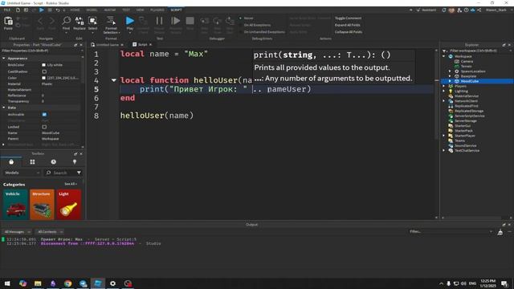Open the Models category dropdown in Toolbox
Screen dimensions: 514x289
coord(22,173)
